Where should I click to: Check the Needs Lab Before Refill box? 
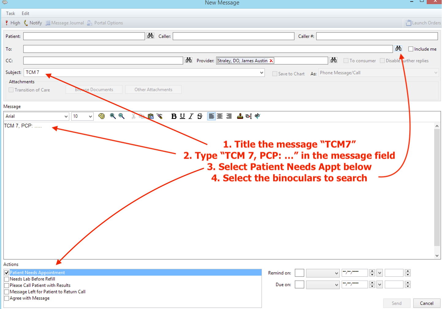[x=6, y=279]
